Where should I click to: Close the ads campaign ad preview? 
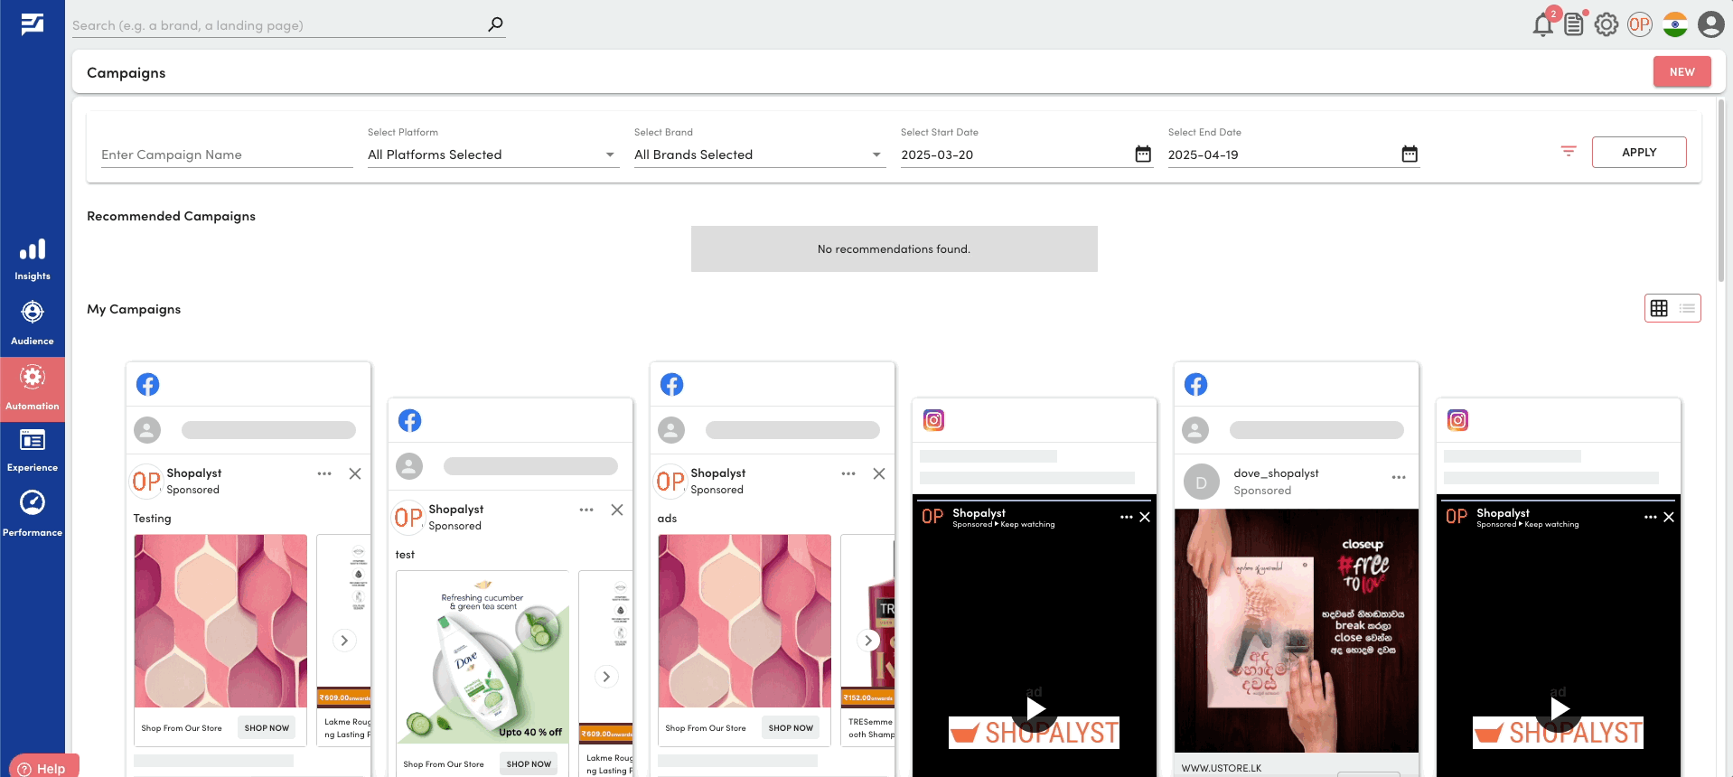tap(879, 473)
